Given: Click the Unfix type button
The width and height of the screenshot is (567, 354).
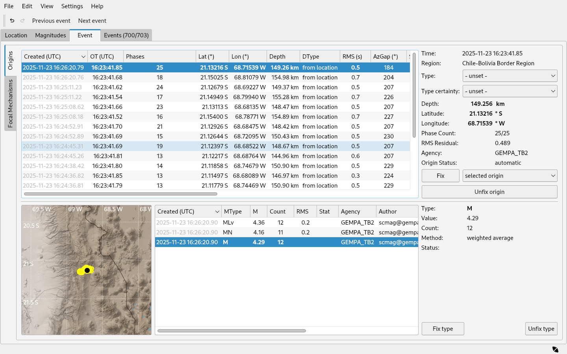Looking at the screenshot, I should click(x=541, y=329).
